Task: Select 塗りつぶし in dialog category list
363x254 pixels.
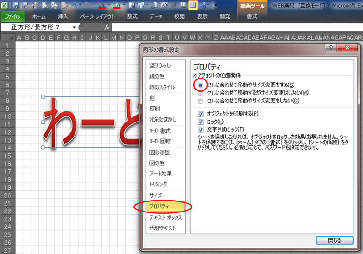Action: [x=166, y=65]
